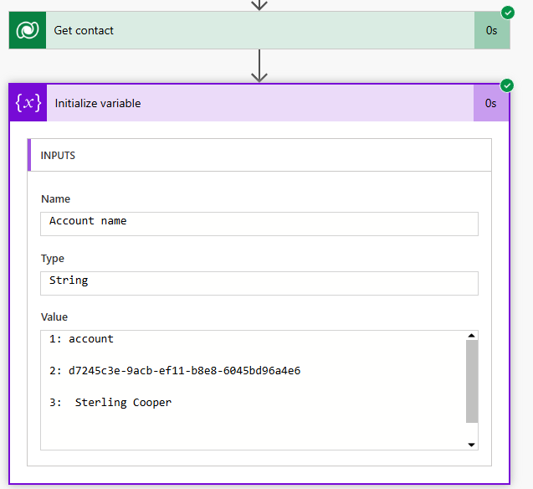Viewport: 533px width, 489px height.
Task: Click the arrow connector above Get contact
Action: [259, 4]
